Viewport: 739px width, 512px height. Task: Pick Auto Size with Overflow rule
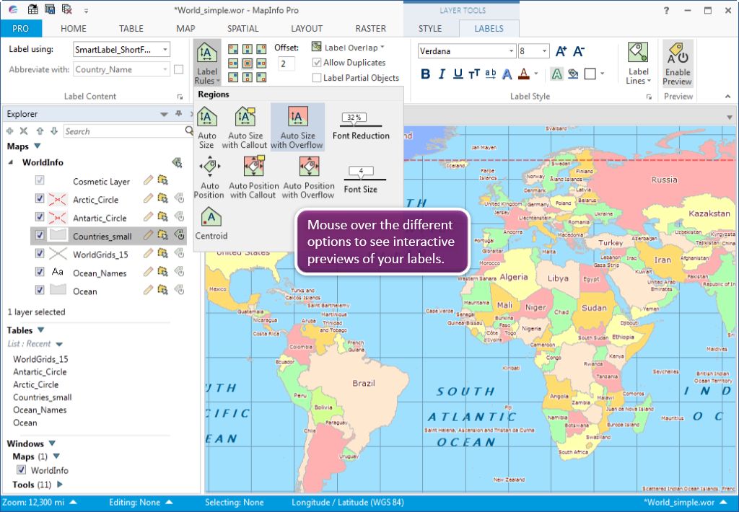coord(297,128)
